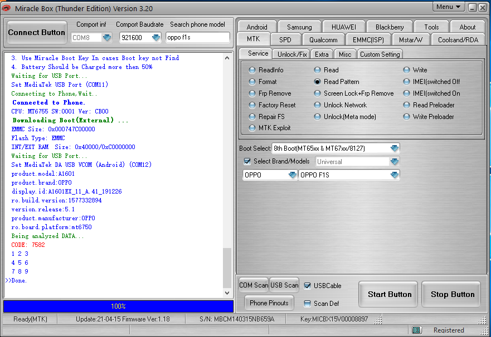Click the S/N: MBCM140315NB659A status entry

pos(237,319)
